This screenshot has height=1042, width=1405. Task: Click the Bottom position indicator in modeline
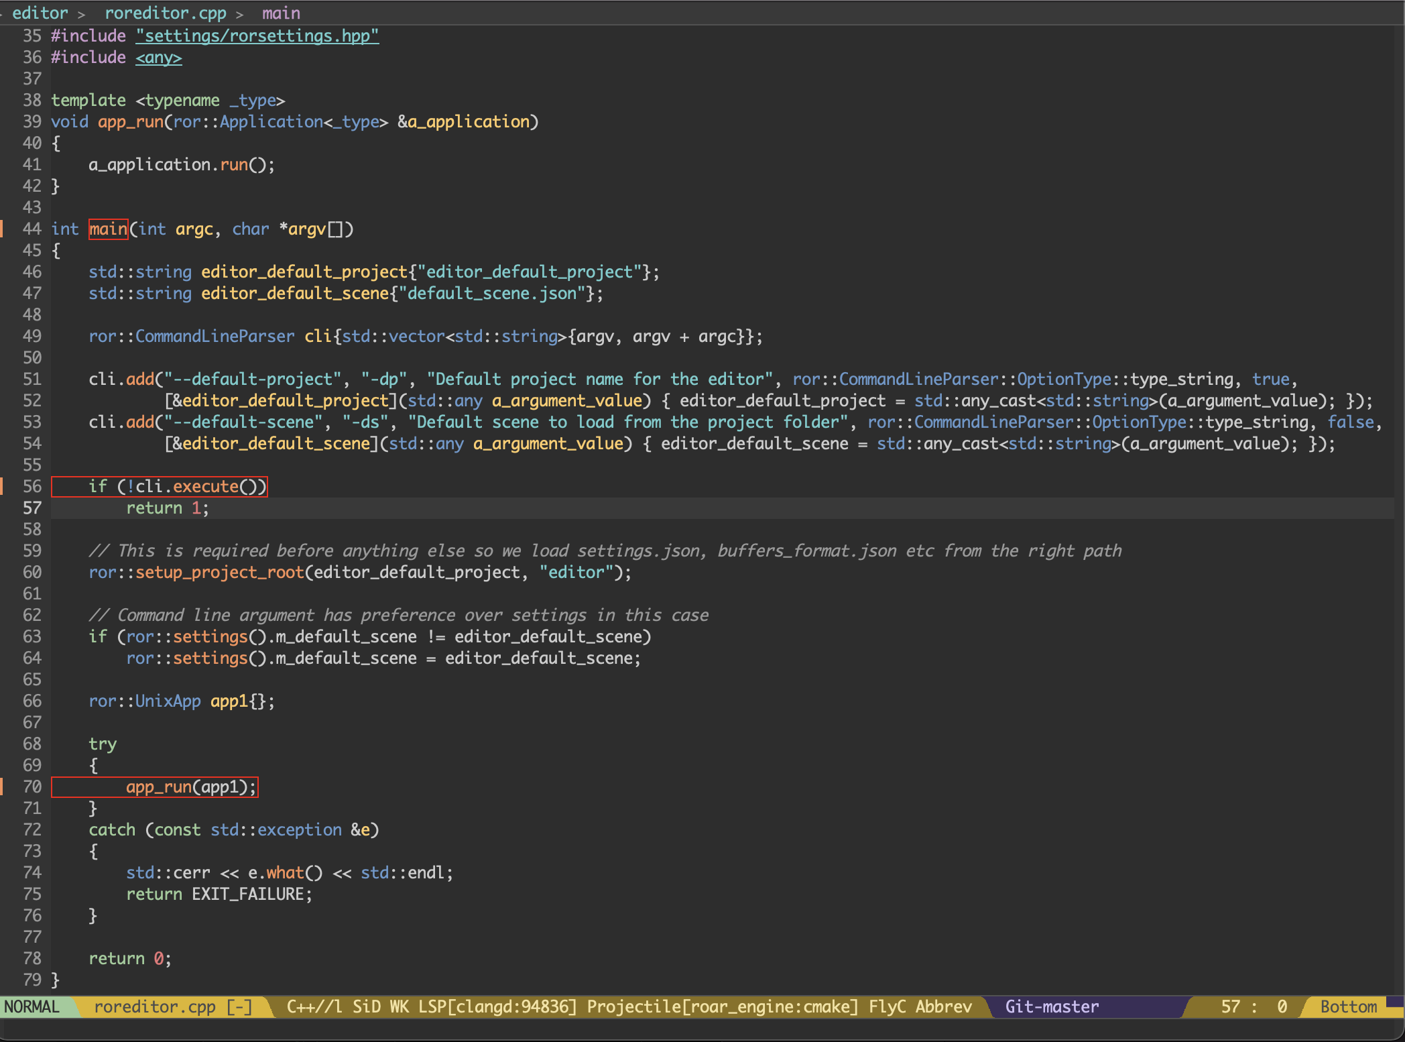(x=1348, y=1006)
